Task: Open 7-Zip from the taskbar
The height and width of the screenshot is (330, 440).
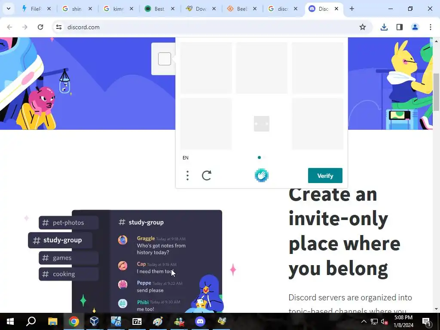Action: [x=137, y=321]
